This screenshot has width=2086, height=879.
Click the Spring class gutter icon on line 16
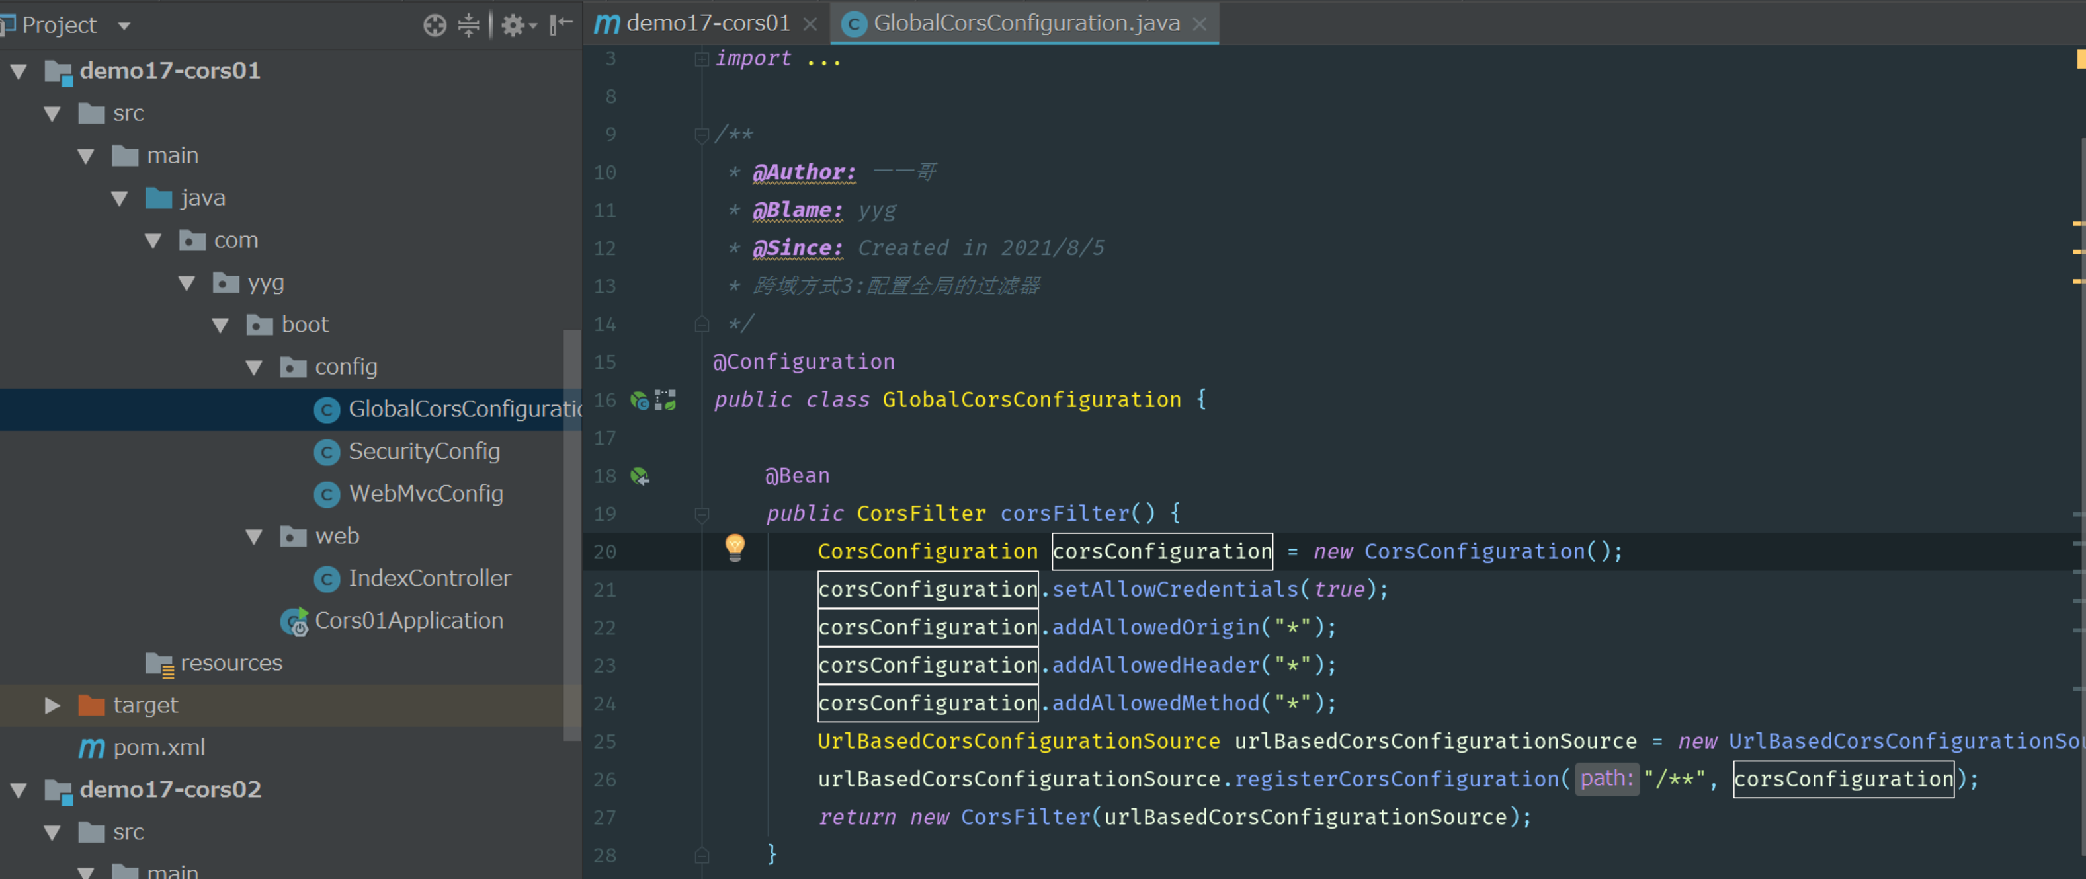point(640,400)
